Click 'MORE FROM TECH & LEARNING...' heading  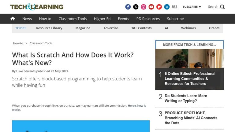pyautogui.click(x=189, y=45)
